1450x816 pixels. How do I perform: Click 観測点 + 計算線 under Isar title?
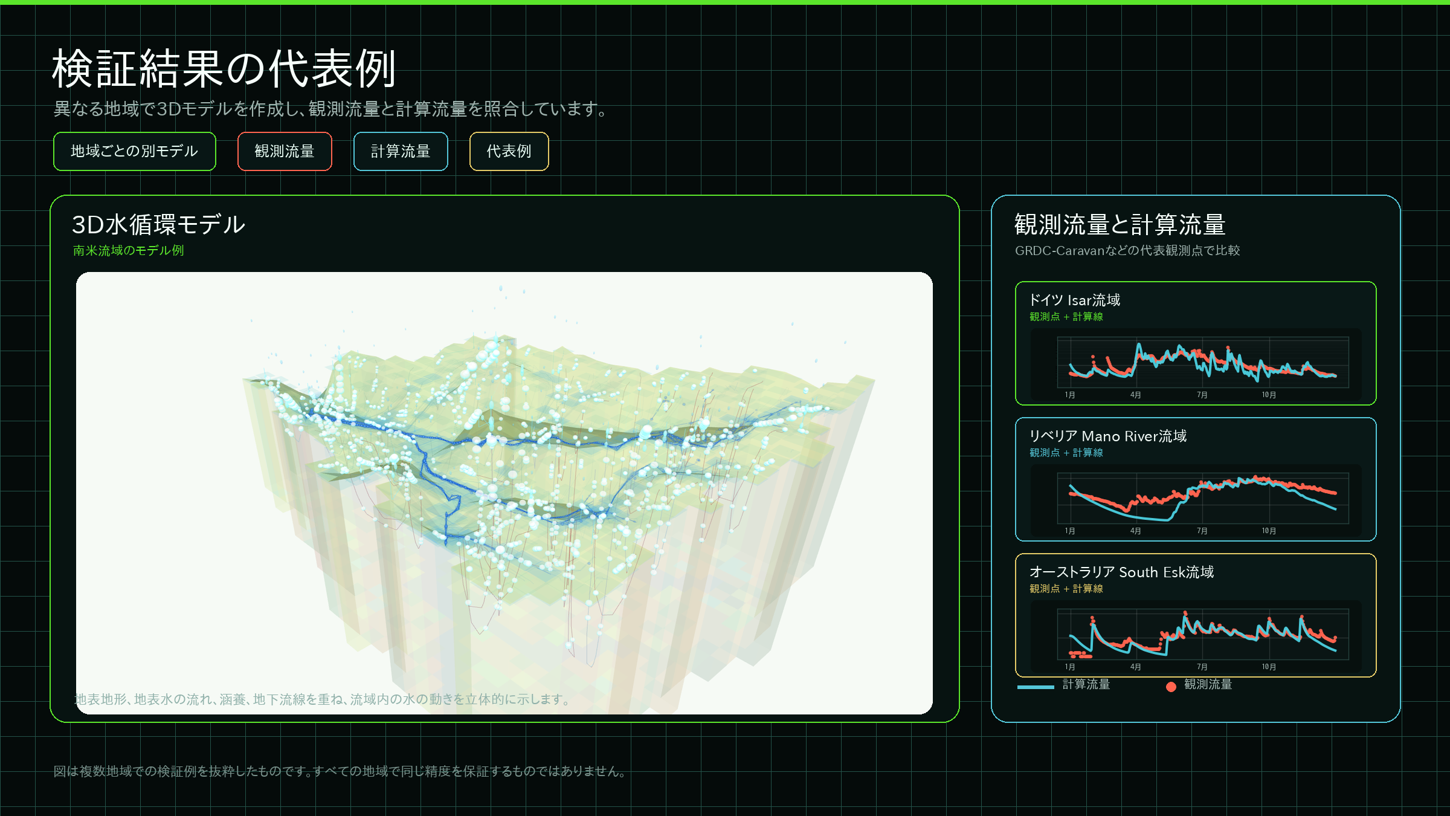coord(1066,317)
